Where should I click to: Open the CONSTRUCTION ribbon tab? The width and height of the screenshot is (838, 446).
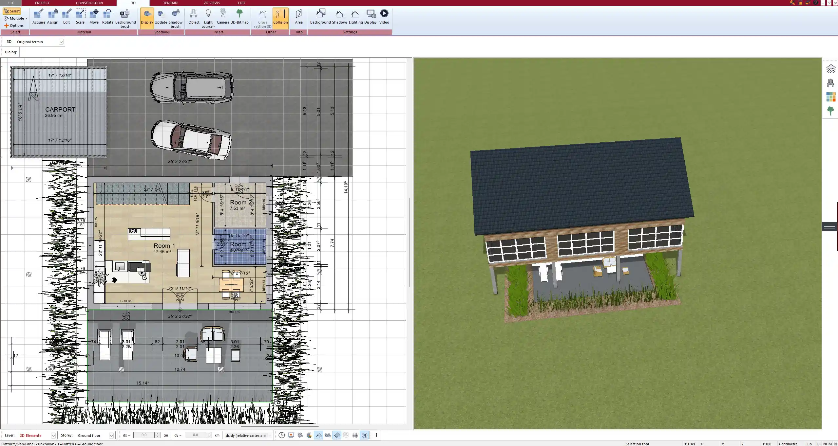pyautogui.click(x=89, y=3)
